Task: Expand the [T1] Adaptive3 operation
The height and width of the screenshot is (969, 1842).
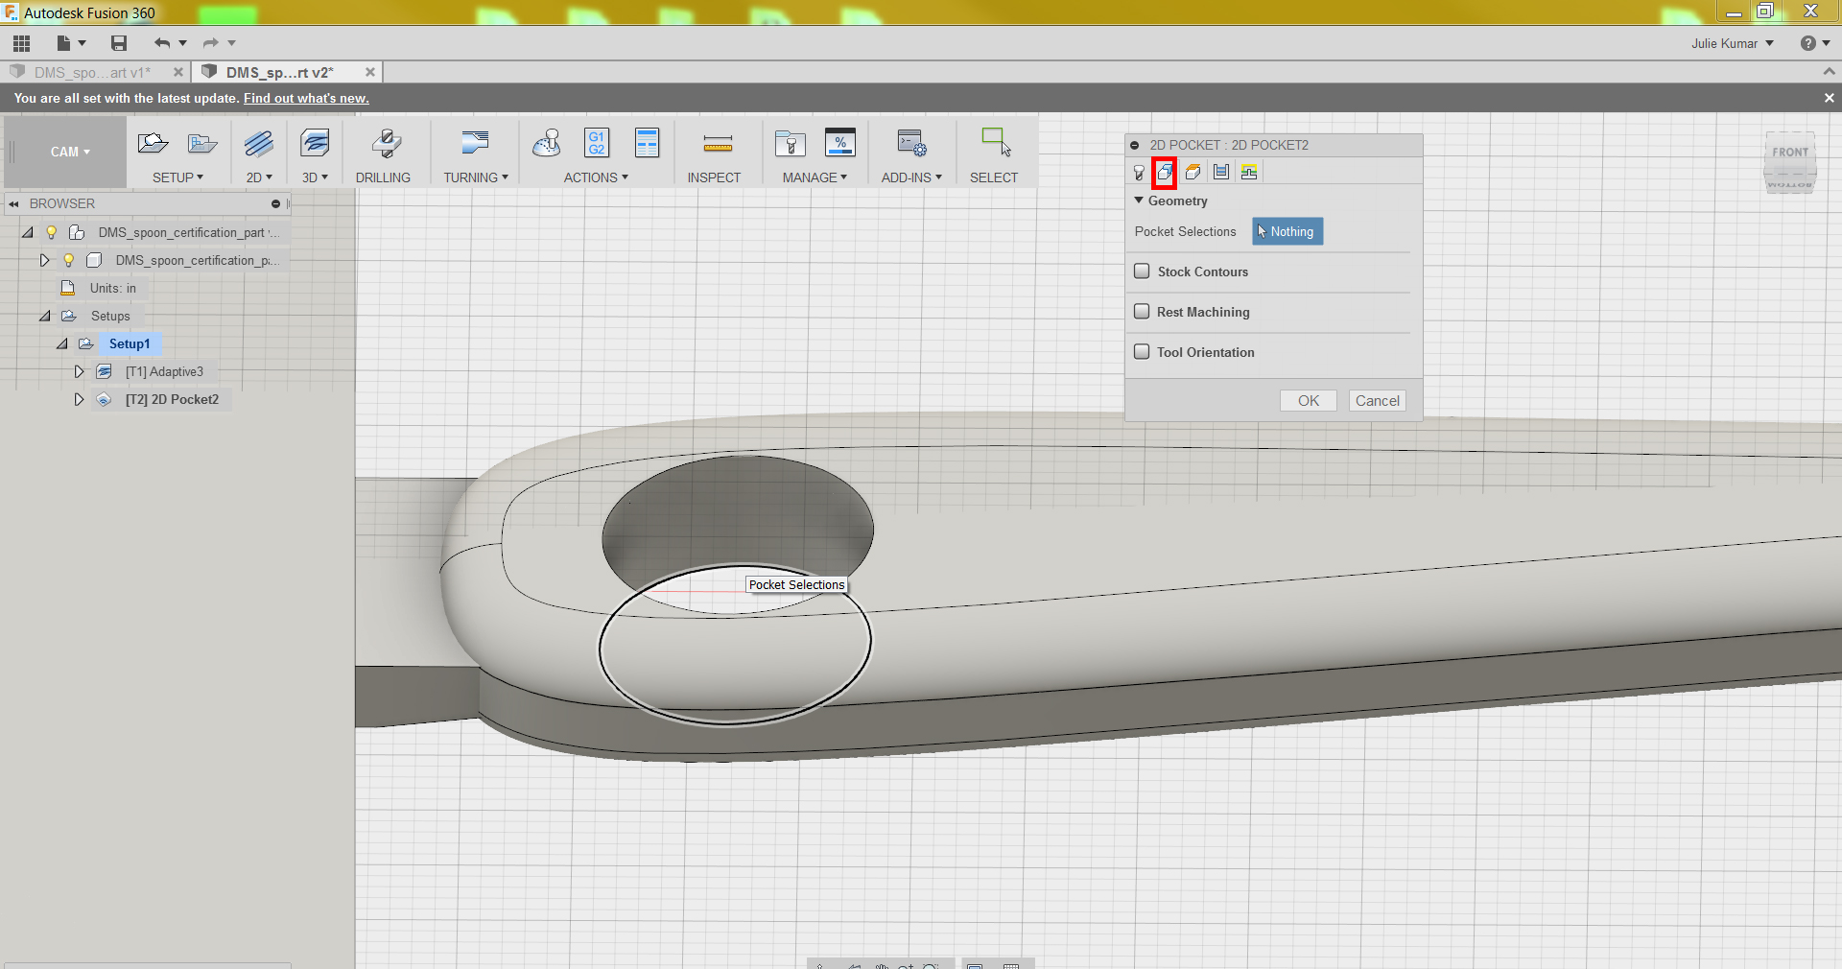Action: click(79, 371)
